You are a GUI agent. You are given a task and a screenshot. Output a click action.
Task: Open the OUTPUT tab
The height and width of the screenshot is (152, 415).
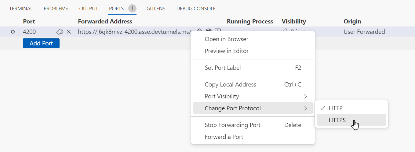[x=89, y=9]
